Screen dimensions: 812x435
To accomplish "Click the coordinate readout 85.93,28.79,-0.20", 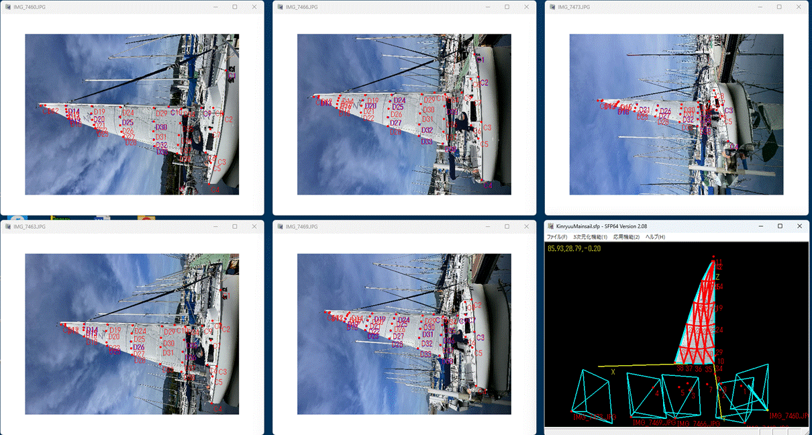I will click(x=575, y=248).
